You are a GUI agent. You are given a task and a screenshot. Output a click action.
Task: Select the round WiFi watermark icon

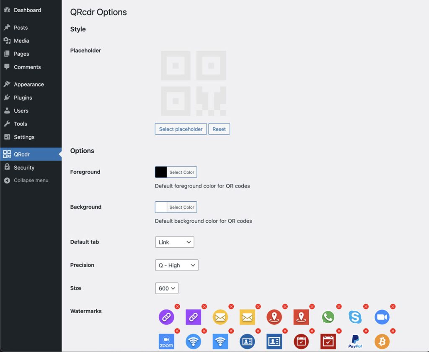tap(193, 342)
